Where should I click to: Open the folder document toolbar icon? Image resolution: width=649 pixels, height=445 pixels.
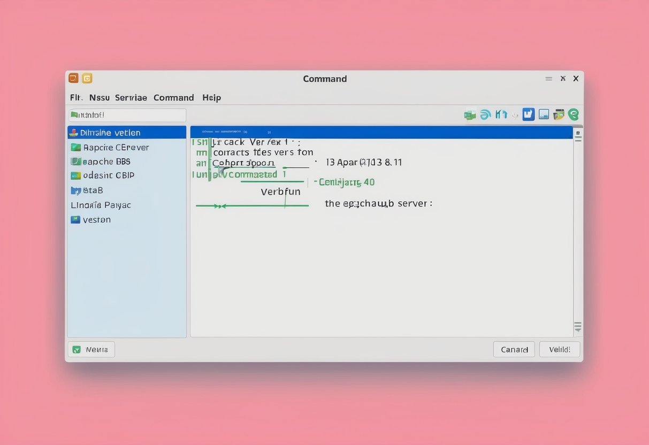[x=558, y=114]
